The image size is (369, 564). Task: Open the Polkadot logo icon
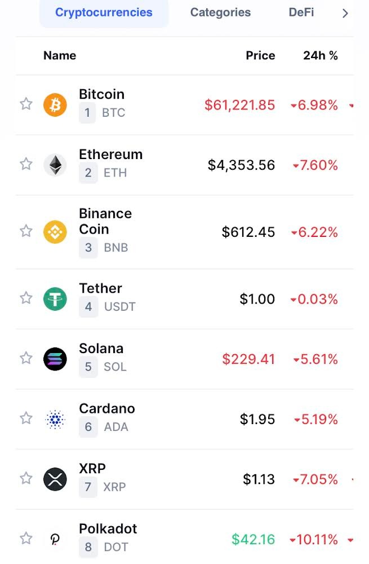pos(55,539)
